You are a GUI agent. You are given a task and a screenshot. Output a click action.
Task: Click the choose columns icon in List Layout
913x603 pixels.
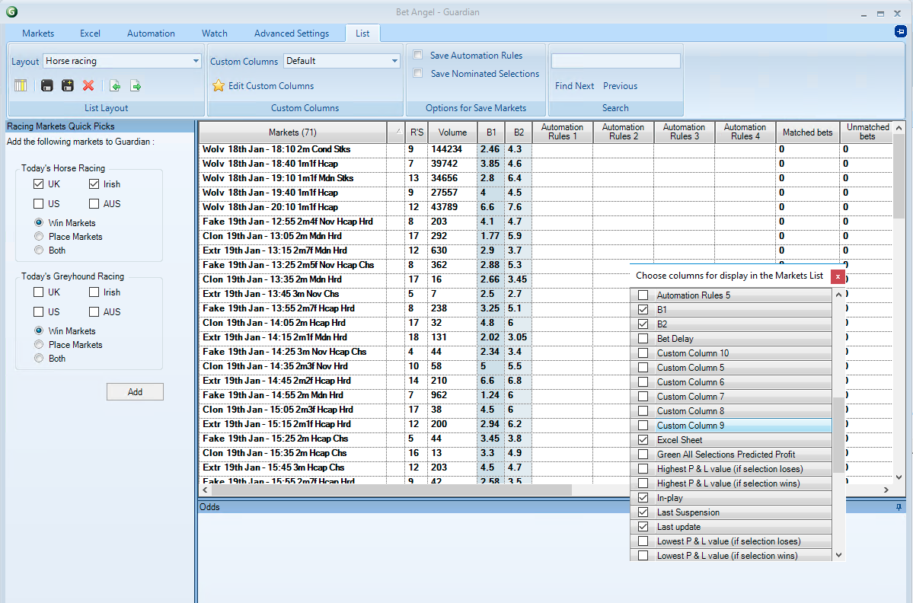click(21, 86)
